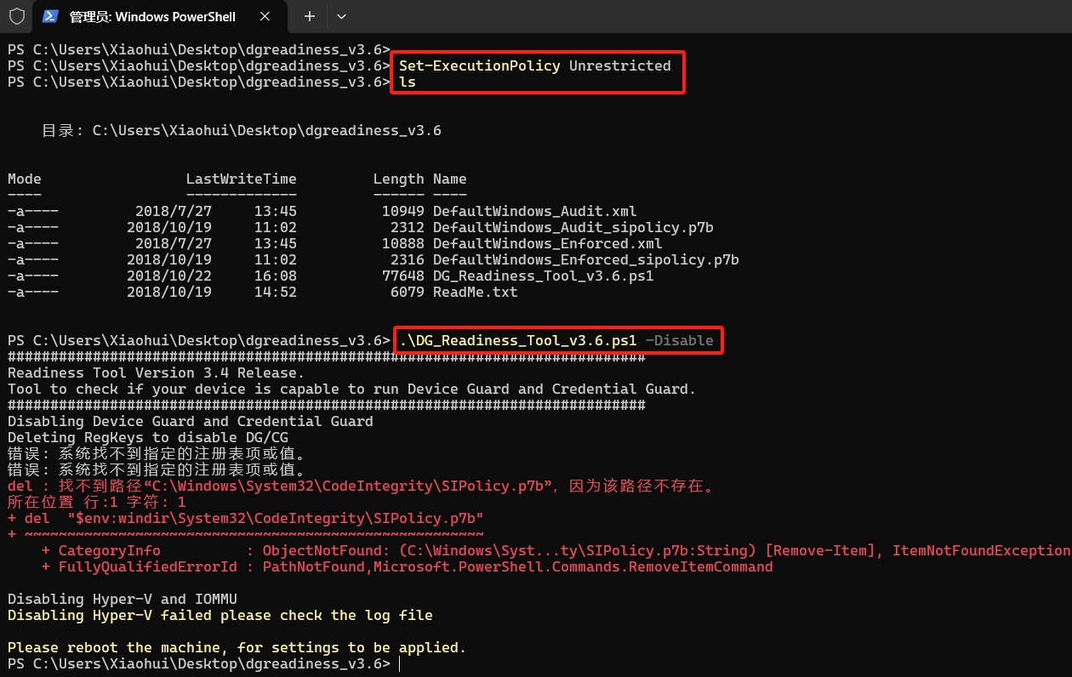The height and width of the screenshot is (677, 1072).
Task: Open the new tab dropdown chevron
Action: tap(342, 16)
